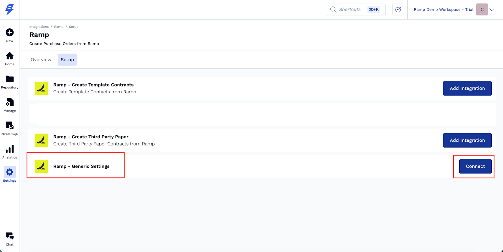
Task: Add Integration for Create Third Party Paper
Action: 467,140
